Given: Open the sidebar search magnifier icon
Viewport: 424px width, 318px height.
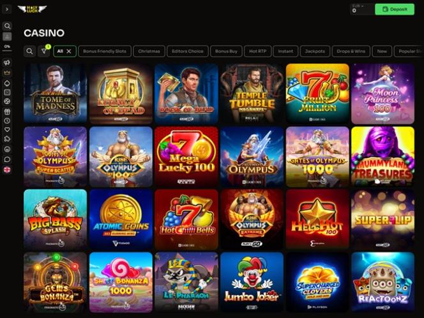Looking at the screenshot, I should coord(7,26).
